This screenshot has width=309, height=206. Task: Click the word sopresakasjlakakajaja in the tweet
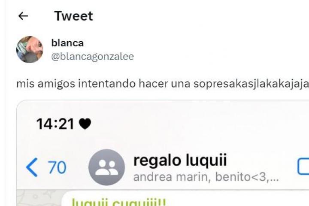coord(251,84)
